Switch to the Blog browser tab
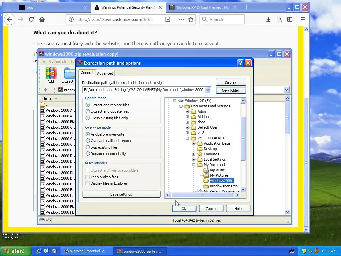 [x=53, y=7]
